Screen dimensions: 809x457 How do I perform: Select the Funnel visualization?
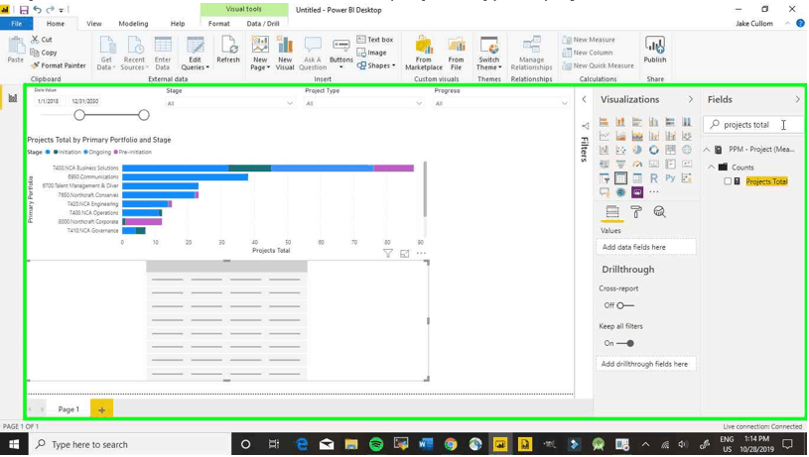(620, 164)
